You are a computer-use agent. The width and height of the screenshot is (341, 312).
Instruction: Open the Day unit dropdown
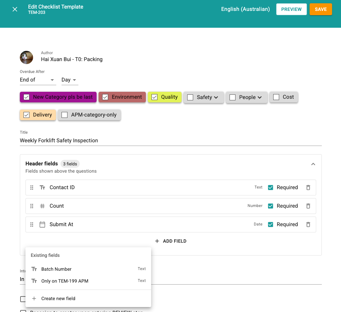coord(69,80)
